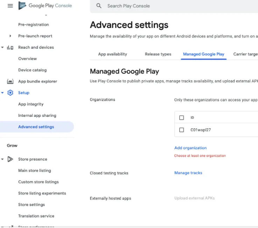Tick the ID header select-all checkbox
The width and height of the screenshot is (258, 228).
(181, 118)
